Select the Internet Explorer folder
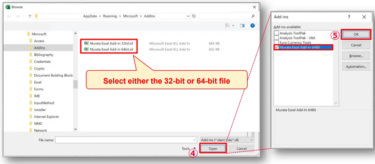Viewport: 375px width, 164px height. click(47, 117)
